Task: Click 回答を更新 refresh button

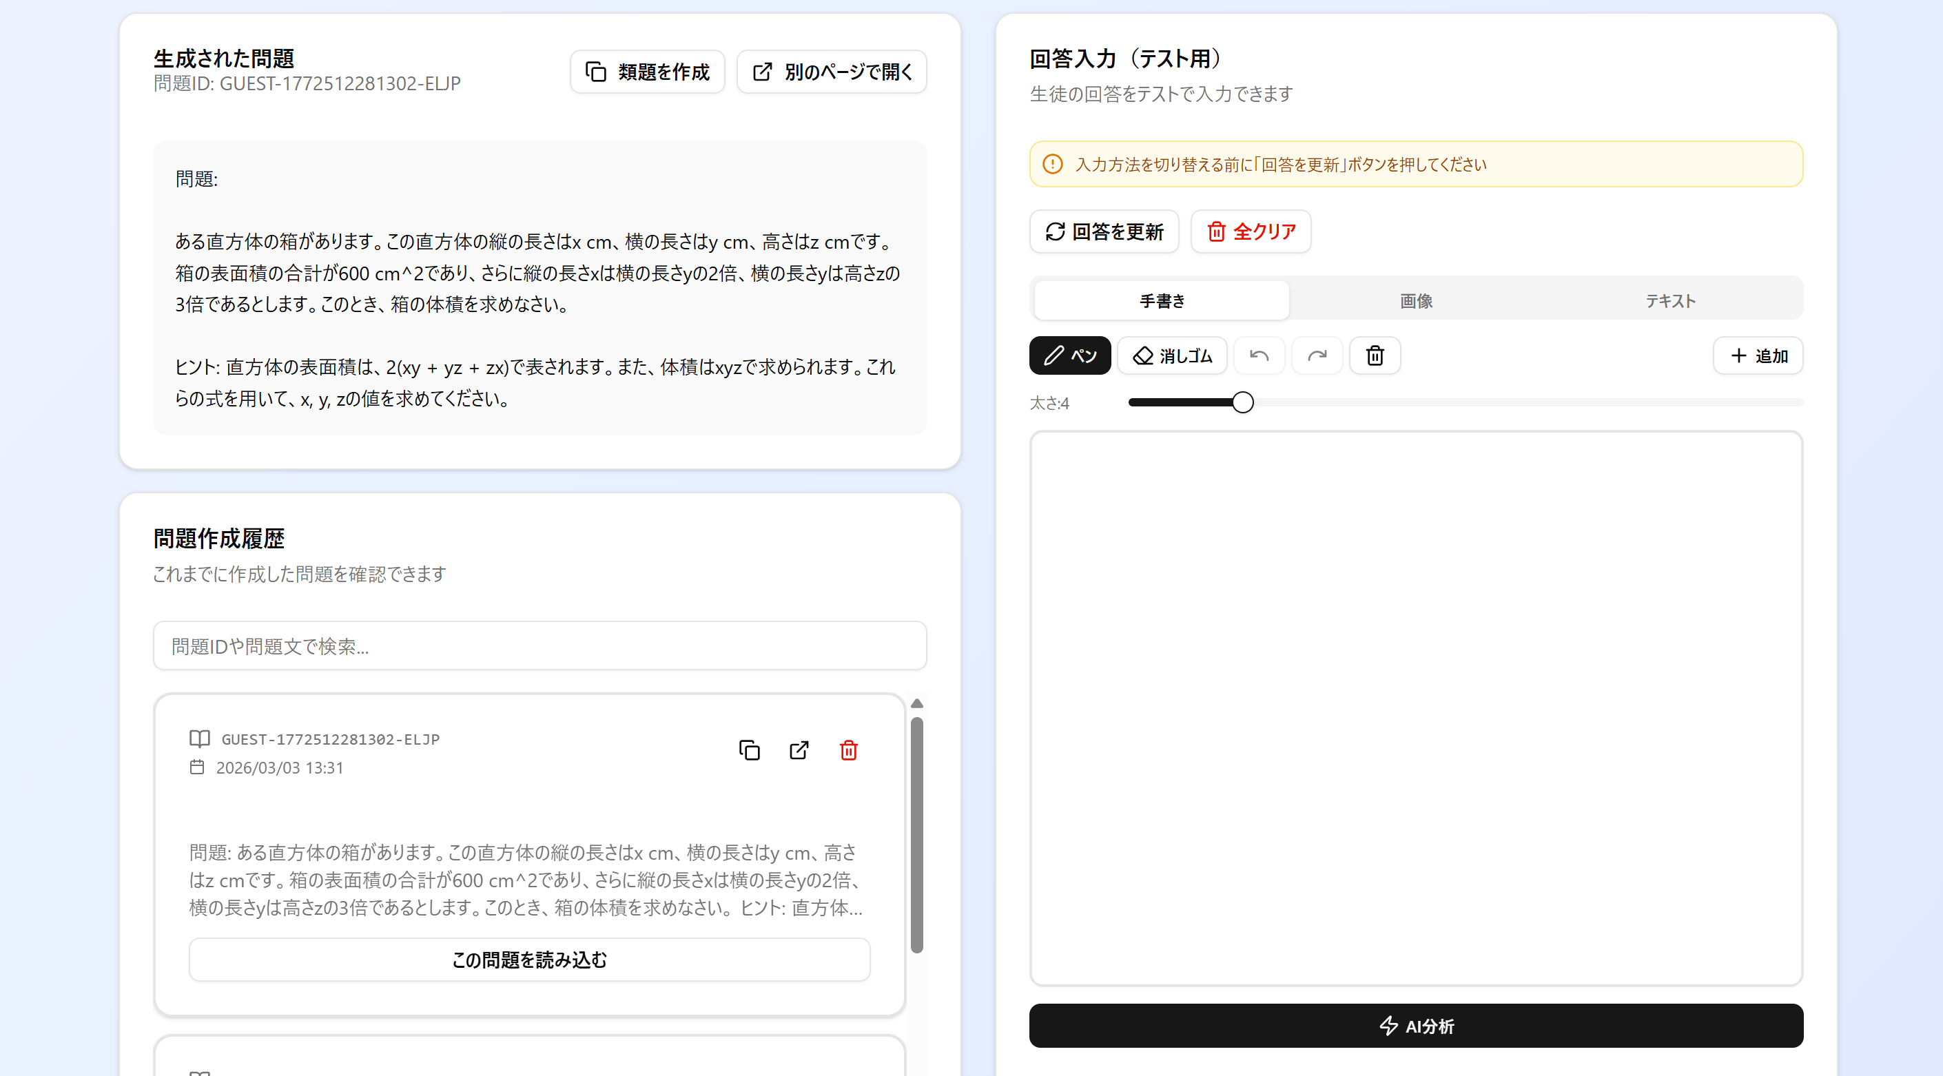Action: (1104, 231)
